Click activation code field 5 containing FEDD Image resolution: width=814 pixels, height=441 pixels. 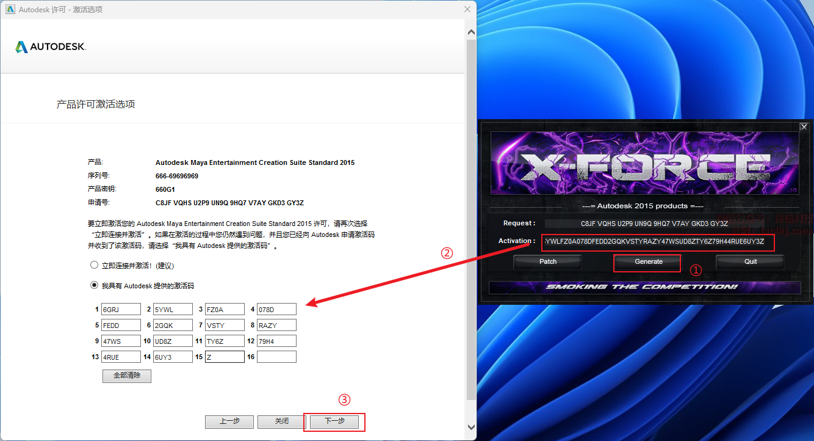[x=121, y=325]
